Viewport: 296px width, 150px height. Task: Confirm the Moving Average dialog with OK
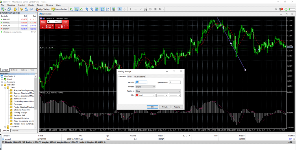pos(152,107)
